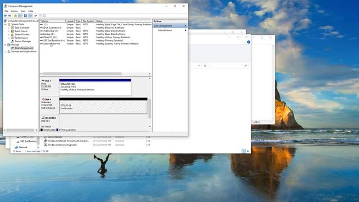This screenshot has width=359, height=202.
Task: Collapse the System Tools tree node
Action: [5, 24]
